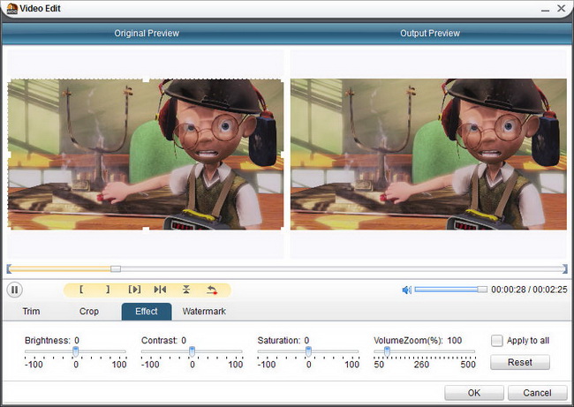Click the bottom crop handle on original preview

pos(146,230)
